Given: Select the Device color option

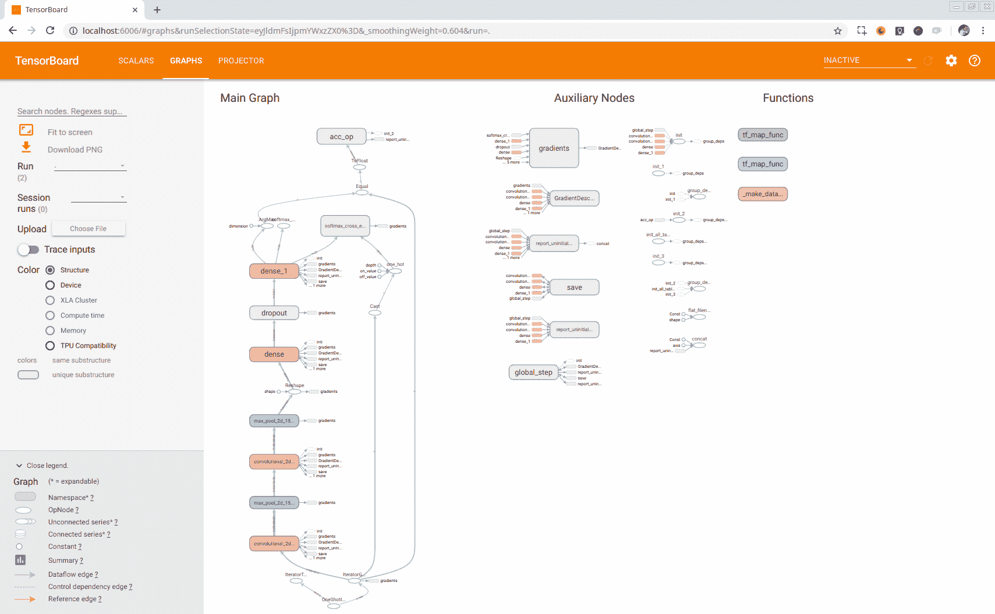Looking at the screenshot, I should coord(50,285).
